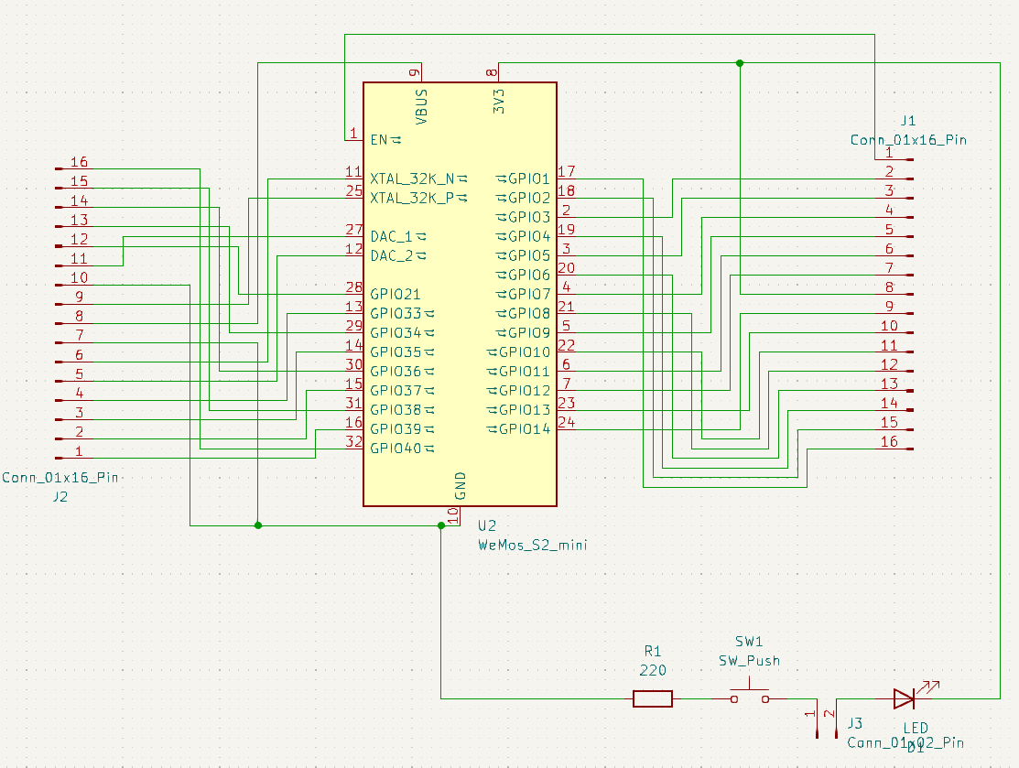Viewport: 1019px width, 768px height.
Task: Select the GPIO14 pin on U2
Action: (524, 429)
